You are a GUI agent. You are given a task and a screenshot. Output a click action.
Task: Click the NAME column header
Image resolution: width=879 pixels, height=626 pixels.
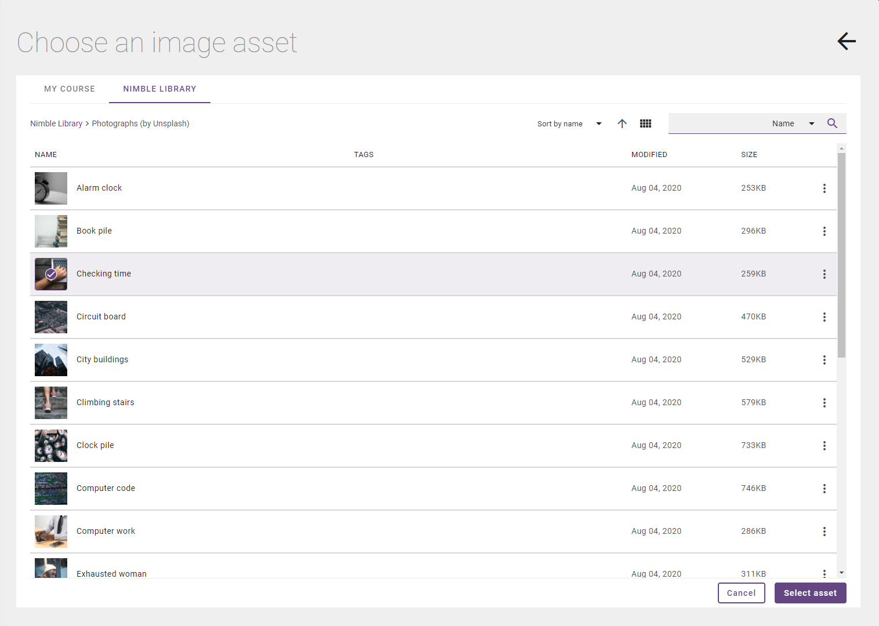pos(46,155)
